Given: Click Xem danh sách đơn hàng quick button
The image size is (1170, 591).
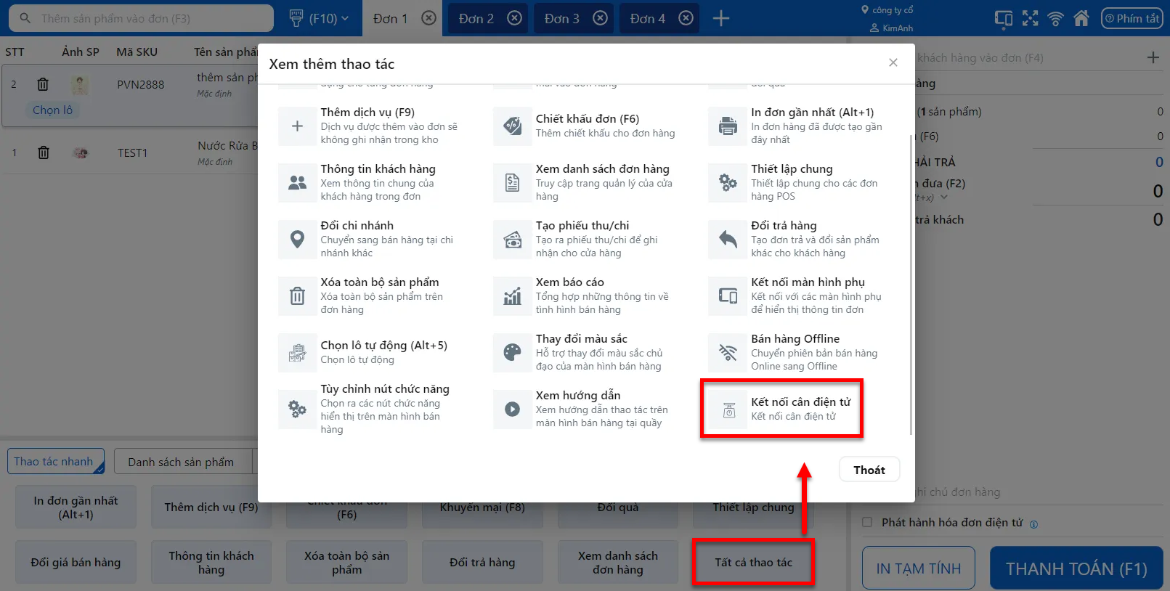Looking at the screenshot, I should (618, 562).
